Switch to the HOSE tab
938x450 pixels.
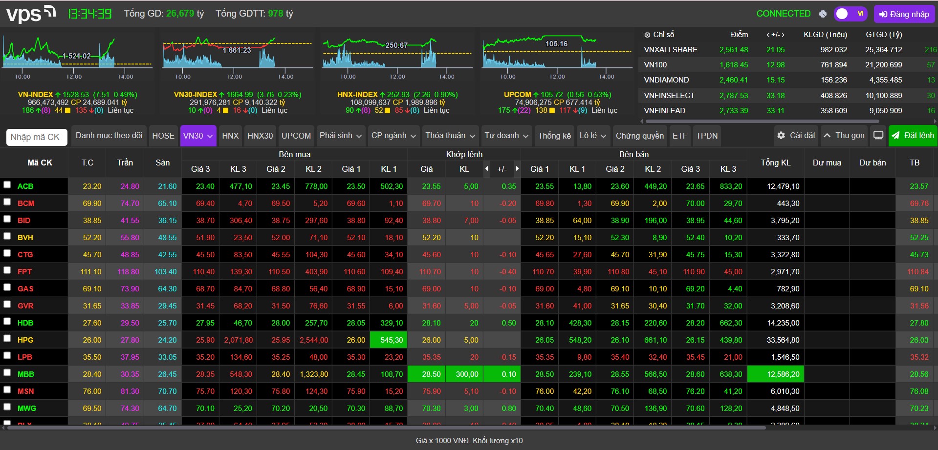point(163,136)
